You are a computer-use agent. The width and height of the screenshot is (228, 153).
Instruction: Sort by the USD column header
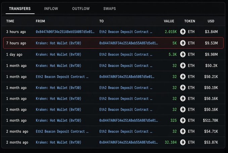(x=211, y=21)
